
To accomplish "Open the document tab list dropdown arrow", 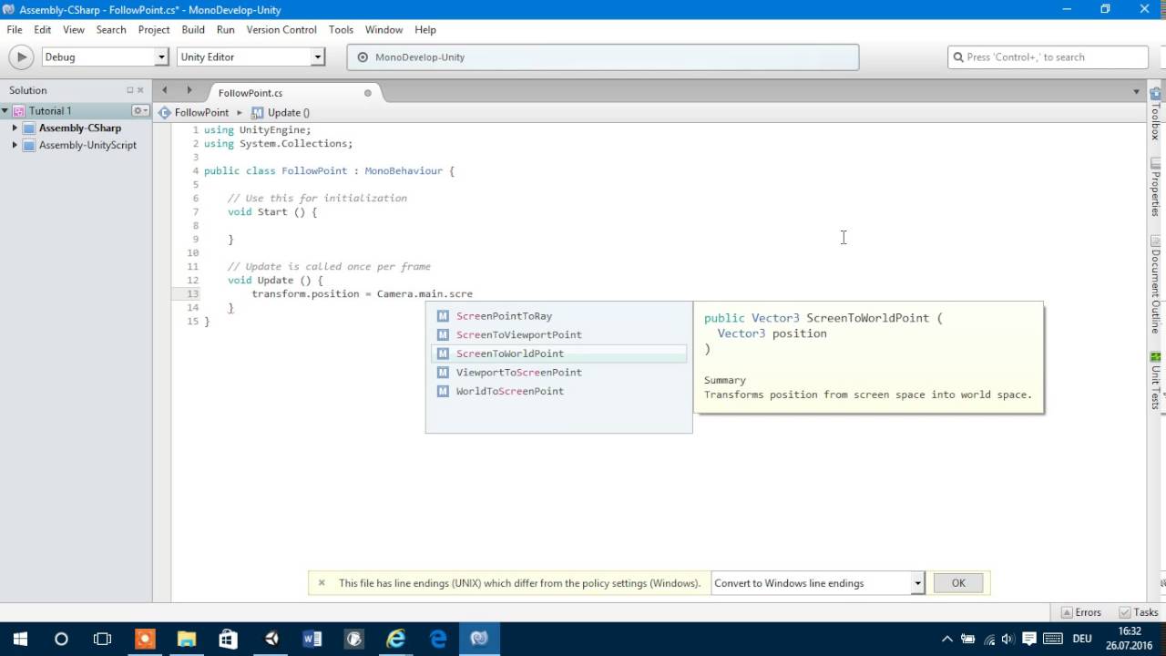I will (1136, 91).
